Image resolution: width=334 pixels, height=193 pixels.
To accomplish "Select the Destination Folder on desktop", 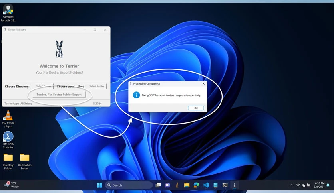I will (x=25, y=161).
